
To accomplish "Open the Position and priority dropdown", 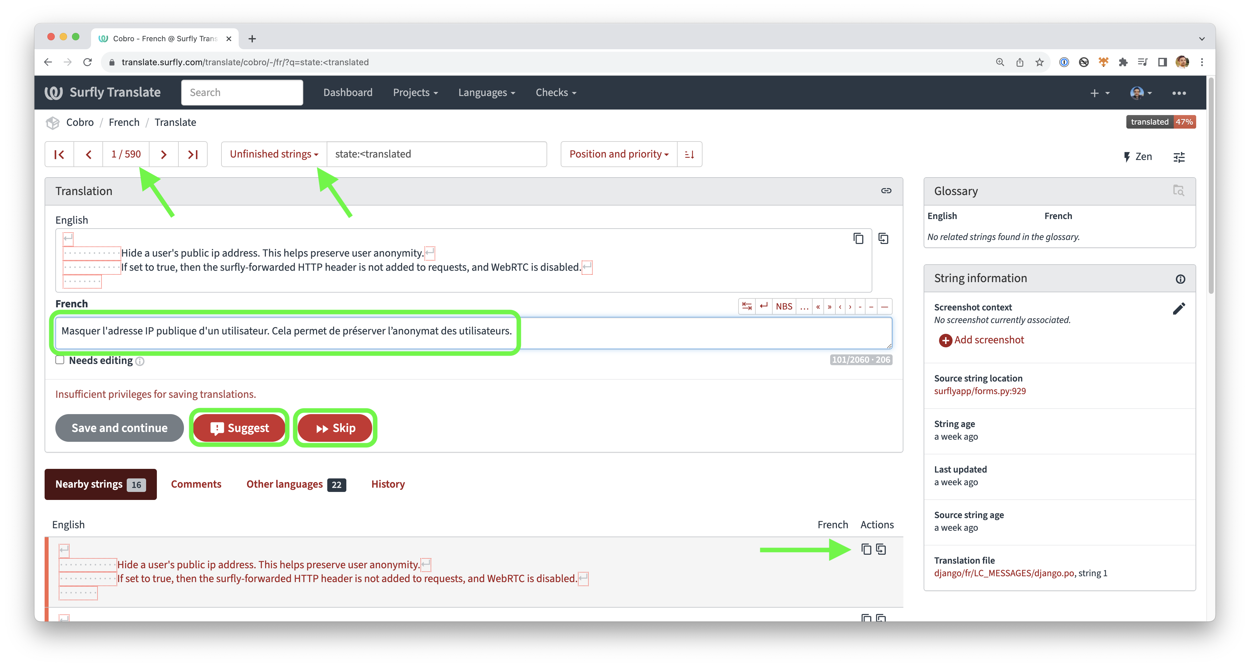I will 619,154.
